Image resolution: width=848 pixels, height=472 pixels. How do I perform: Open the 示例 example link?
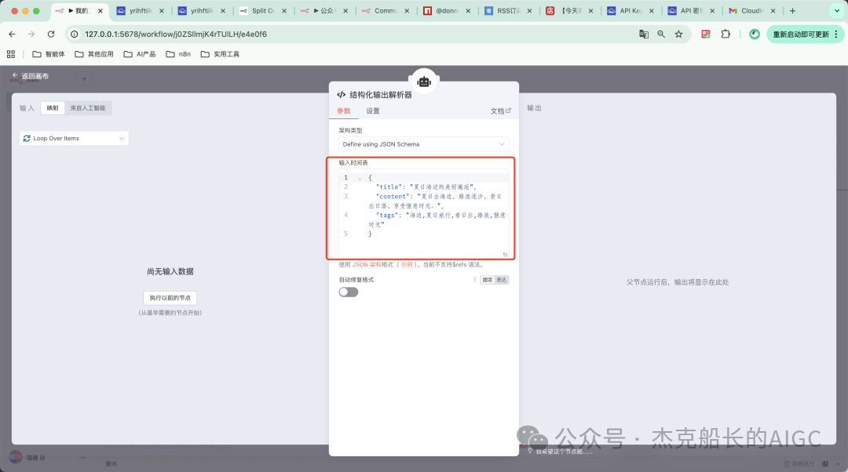(x=406, y=265)
